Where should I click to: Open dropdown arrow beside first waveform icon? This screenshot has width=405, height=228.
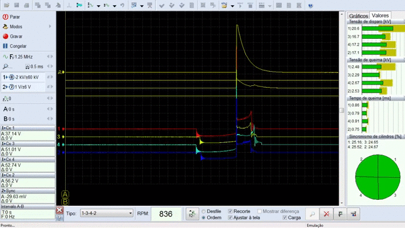tap(99, 6)
